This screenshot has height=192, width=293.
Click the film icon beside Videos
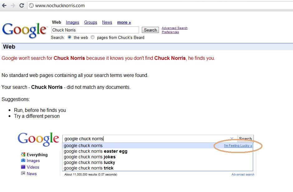tap(23, 167)
